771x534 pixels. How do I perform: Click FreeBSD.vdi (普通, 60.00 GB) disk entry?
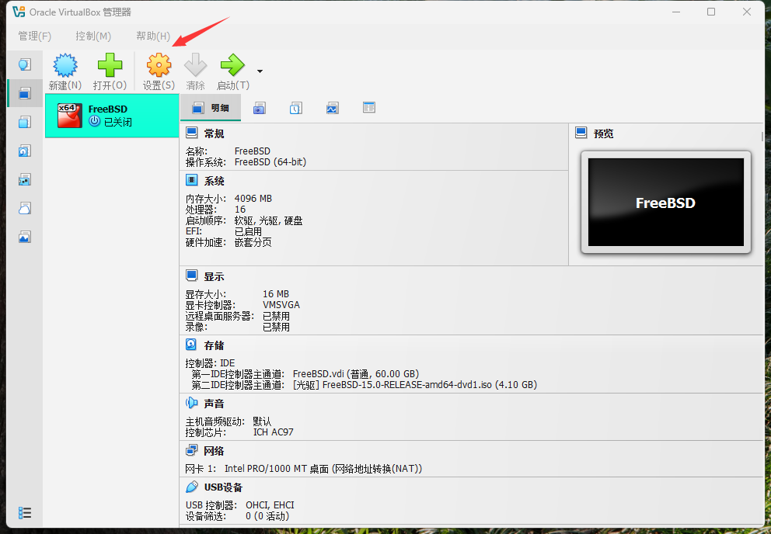(355, 374)
